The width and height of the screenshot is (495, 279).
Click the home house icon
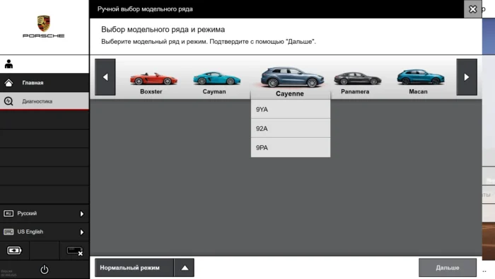[x=8, y=83]
